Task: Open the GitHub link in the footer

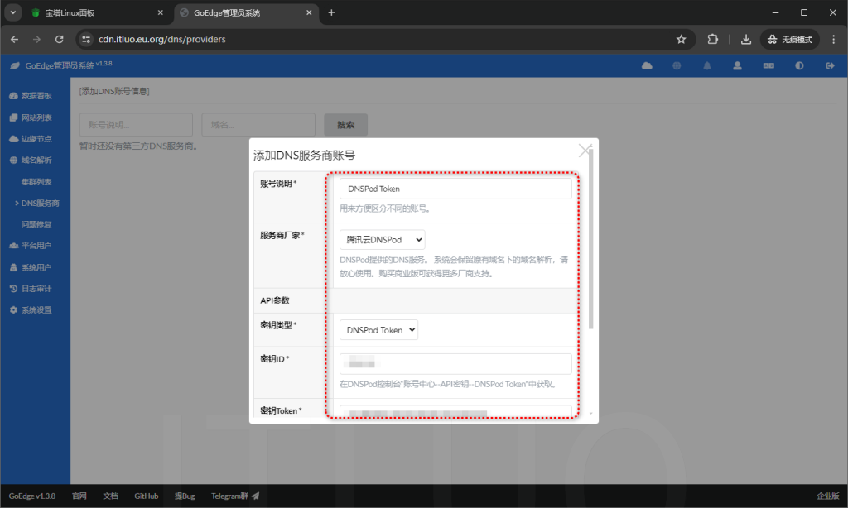Action: tap(146, 496)
